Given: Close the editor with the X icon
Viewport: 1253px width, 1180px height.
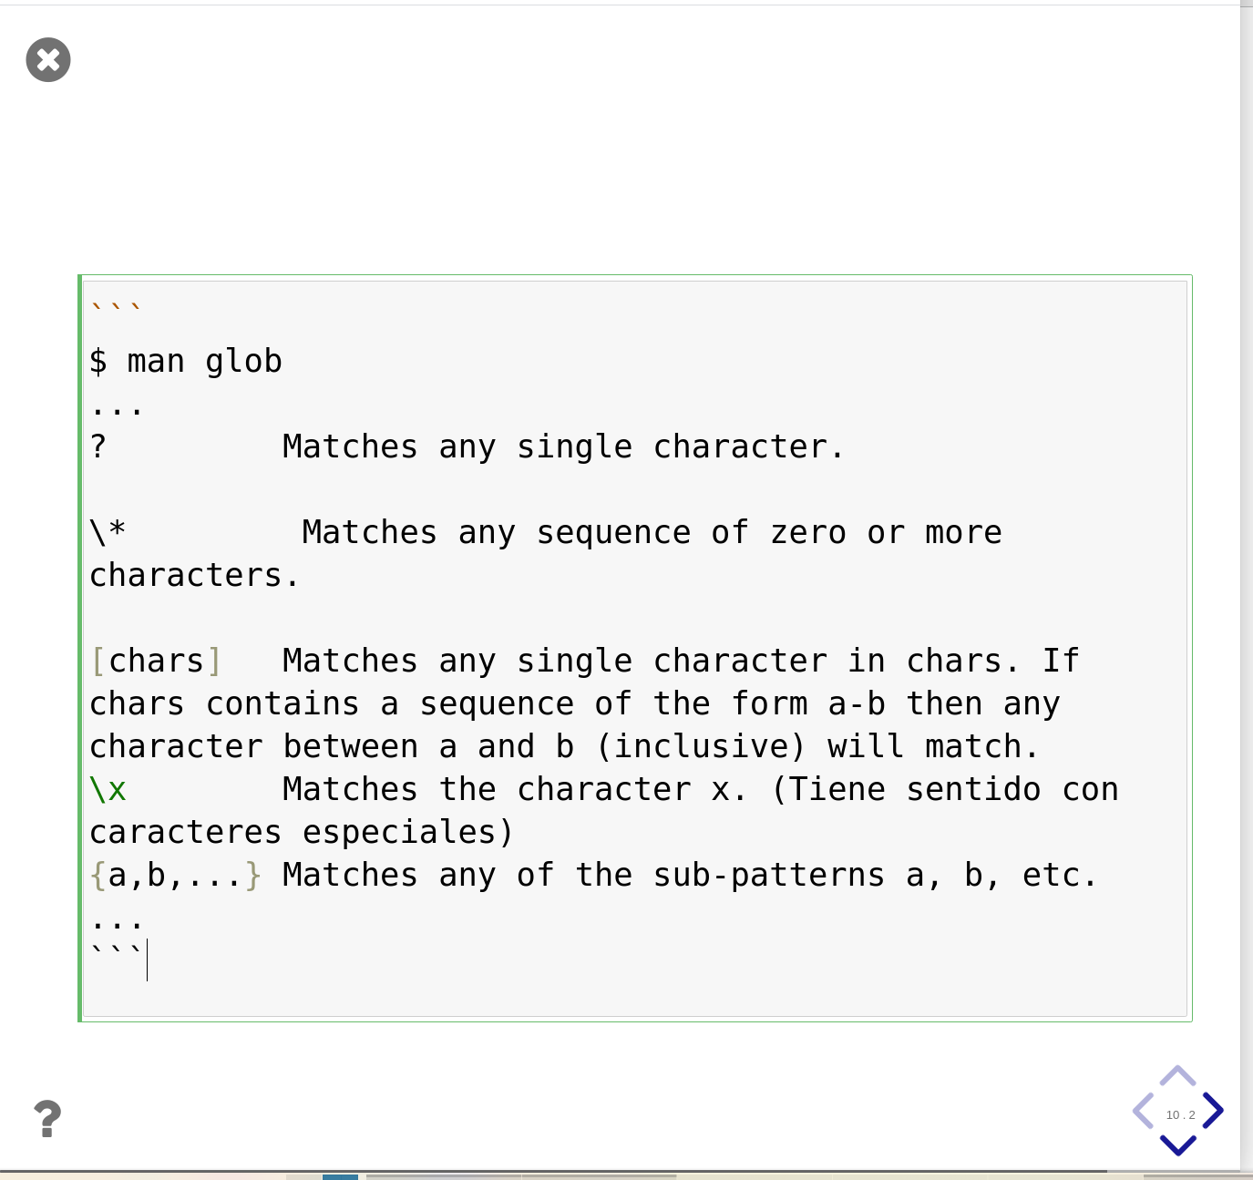Looking at the screenshot, I should tap(48, 60).
